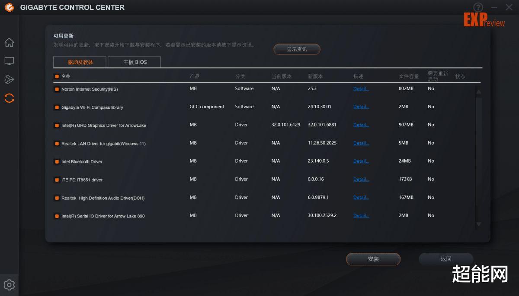Open the arrow-shaped sidebar icon below monitor
This screenshot has height=296, width=519.
point(9,79)
